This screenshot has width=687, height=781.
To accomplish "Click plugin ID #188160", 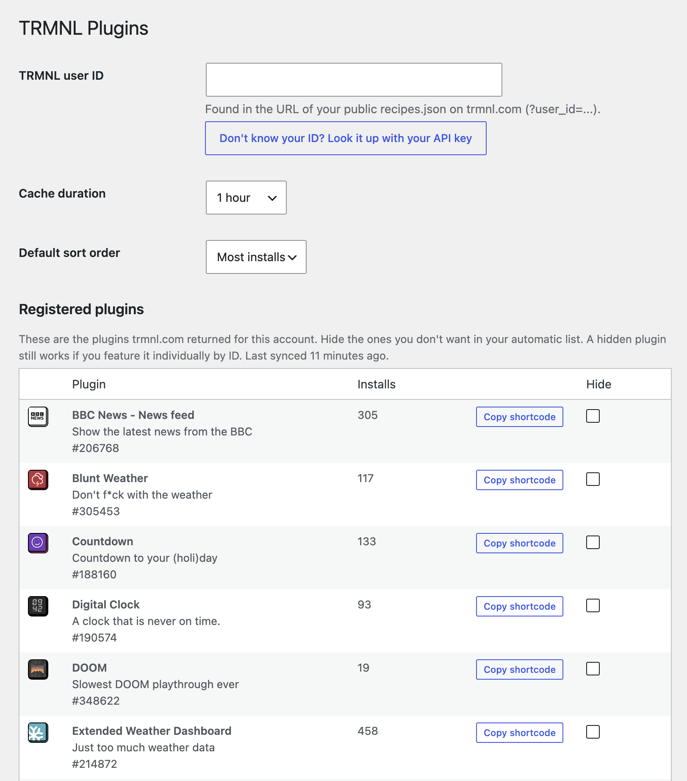I will tap(94, 575).
